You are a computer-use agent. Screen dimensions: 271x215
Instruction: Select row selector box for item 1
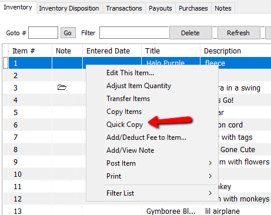pyautogui.click(x=6, y=63)
